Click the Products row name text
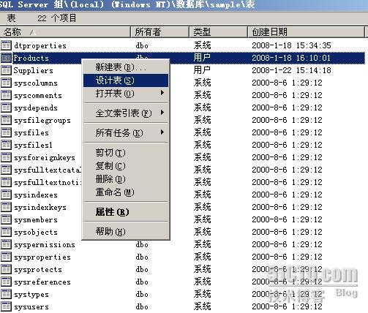 pyautogui.click(x=31, y=58)
